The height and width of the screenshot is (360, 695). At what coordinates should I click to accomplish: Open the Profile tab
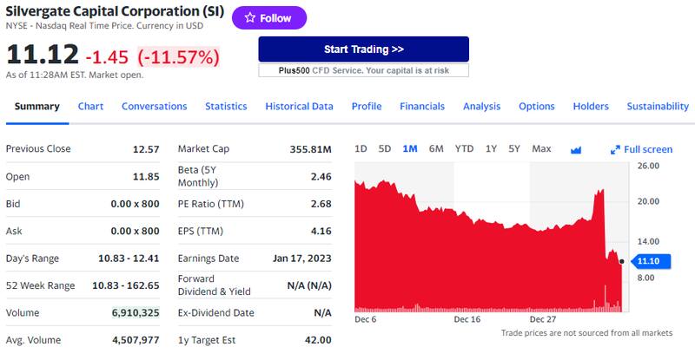tap(367, 107)
